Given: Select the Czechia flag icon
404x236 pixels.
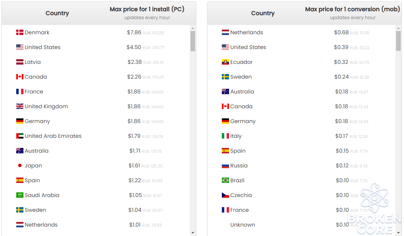Looking at the screenshot, I should [225, 195].
